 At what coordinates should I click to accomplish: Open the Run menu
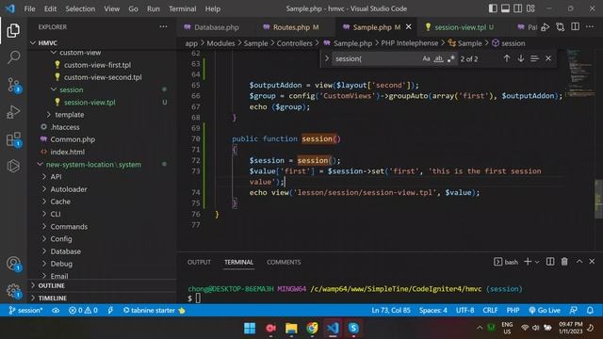tap(153, 8)
